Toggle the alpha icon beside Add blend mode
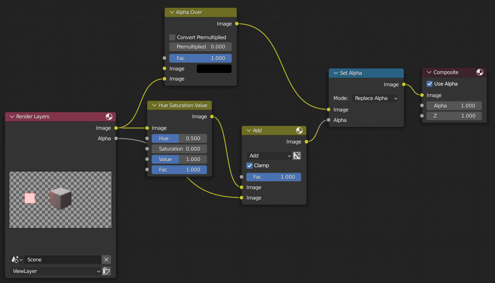 (297, 156)
